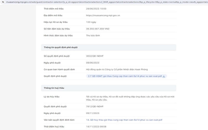Viewport: 208px width, 130px height.
Task: Click approval decision number 3632/QĐ-NĐHP
Action: [96, 56]
